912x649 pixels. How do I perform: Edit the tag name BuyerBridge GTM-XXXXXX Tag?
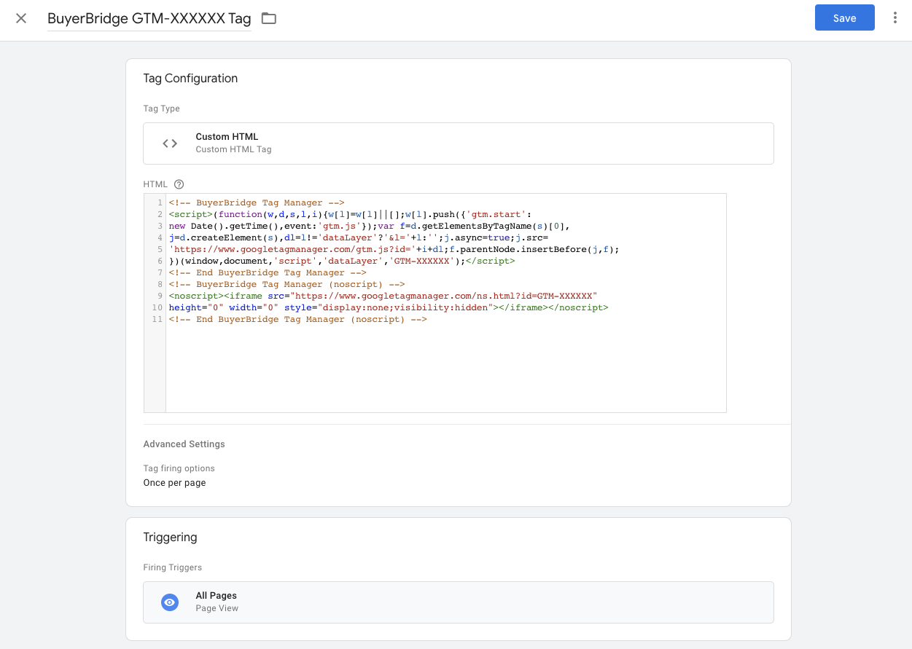click(149, 18)
